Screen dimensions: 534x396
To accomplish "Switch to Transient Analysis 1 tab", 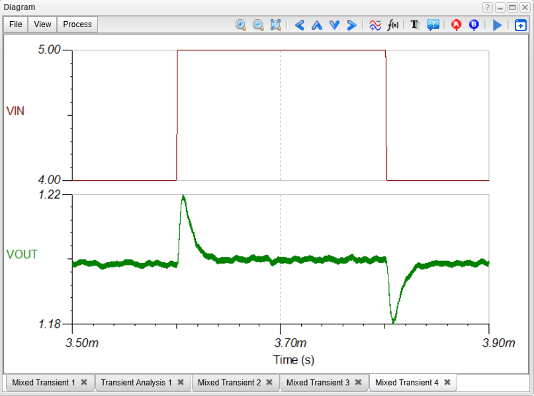I will pos(136,383).
